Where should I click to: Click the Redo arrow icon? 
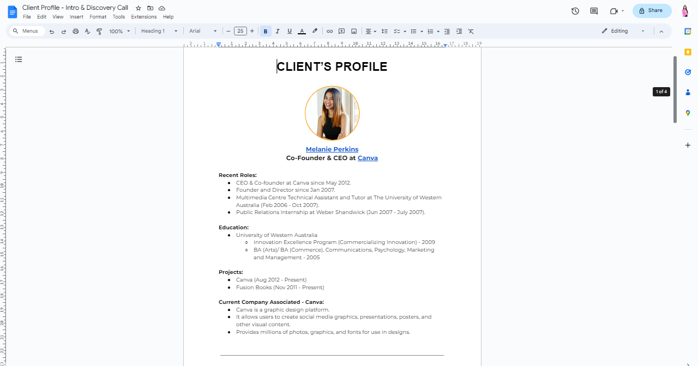point(64,32)
